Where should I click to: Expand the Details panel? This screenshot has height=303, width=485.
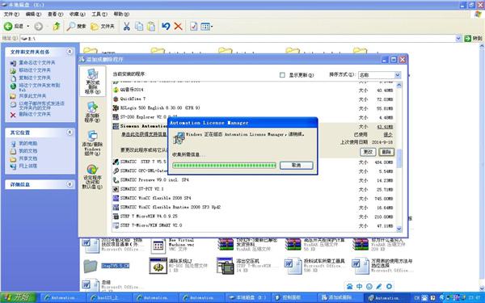pyautogui.click(x=70, y=184)
